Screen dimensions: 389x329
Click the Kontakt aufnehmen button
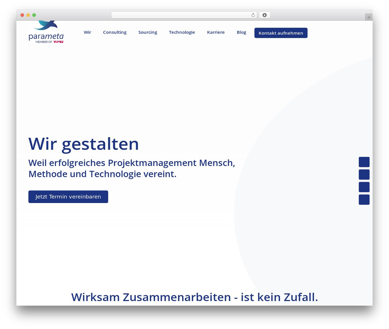click(x=281, y=33)
